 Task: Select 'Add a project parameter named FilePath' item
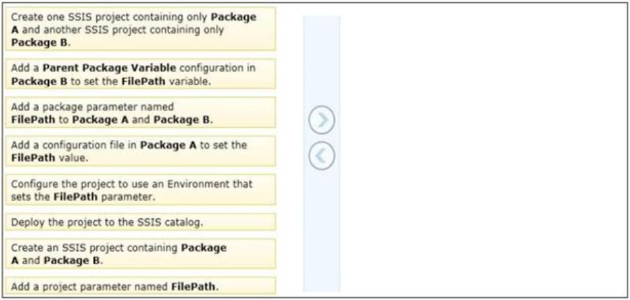[140, 286]
